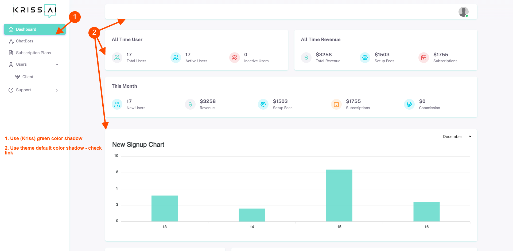Click the chart bar for day 16
Image resolution: width=513 pixels, height=251 pixels.
coord(427,212)
